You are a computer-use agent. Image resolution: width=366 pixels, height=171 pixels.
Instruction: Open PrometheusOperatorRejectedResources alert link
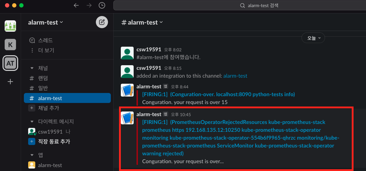click(x=241, y=138)
